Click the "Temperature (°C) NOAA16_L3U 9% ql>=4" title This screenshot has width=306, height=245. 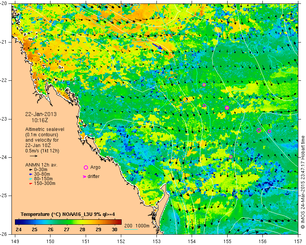coord(68,214)
